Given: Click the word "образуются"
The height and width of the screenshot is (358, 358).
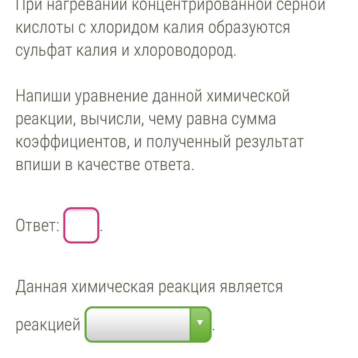Looking at the screenshot, I should point(249,28).
